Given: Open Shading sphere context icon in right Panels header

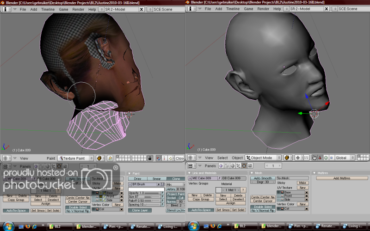Looking at the screenshot, I should tap(233, 166).
